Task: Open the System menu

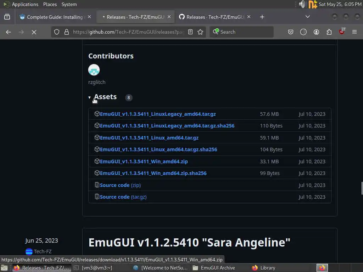Action: coord(69,4)
